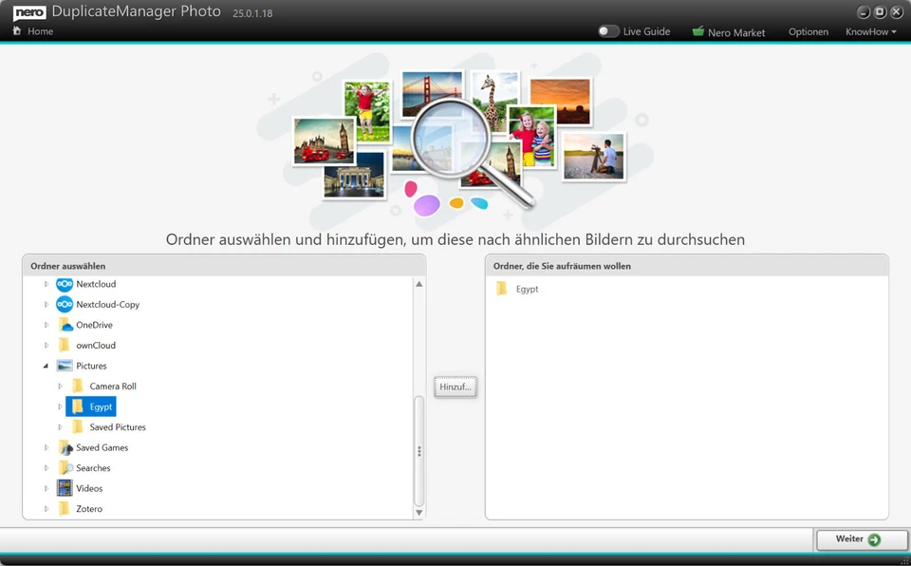Click the Videos filmstrip icon
Image resolution: width=911 pixels, height=566 pixels.
(x=65, y=487)
